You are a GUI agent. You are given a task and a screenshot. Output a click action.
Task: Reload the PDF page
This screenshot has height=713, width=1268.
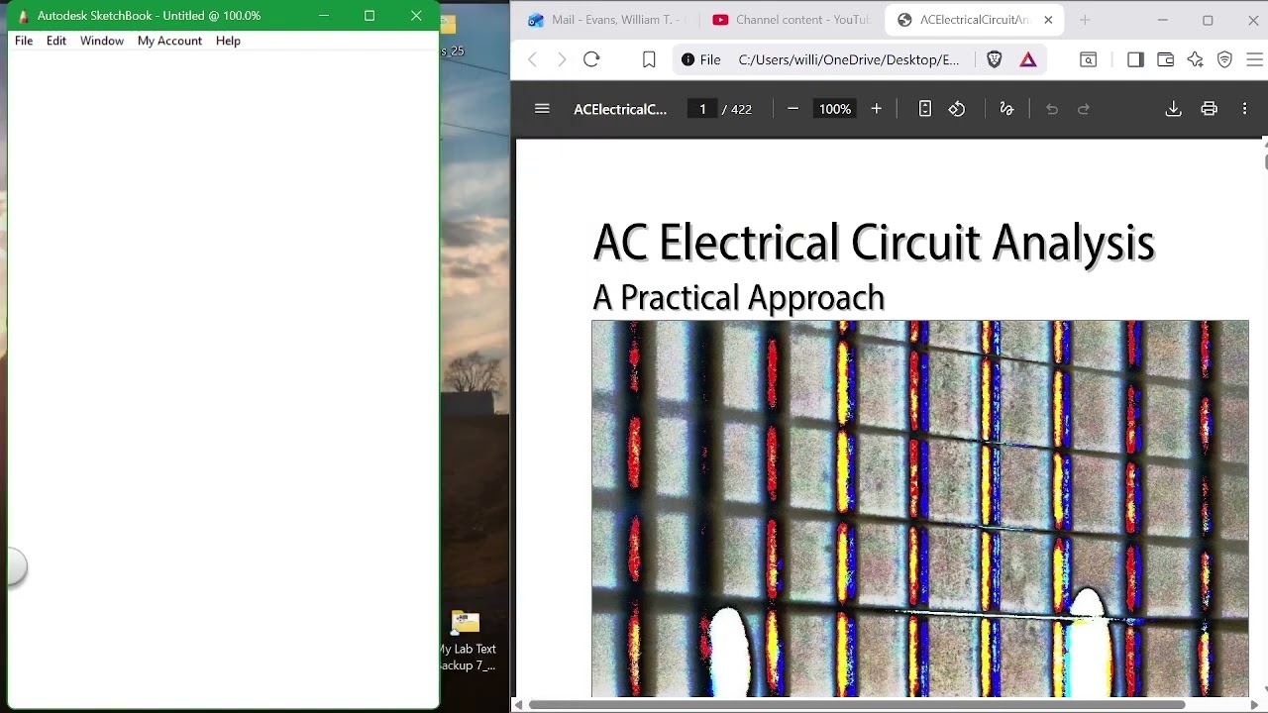pos(591,59)
